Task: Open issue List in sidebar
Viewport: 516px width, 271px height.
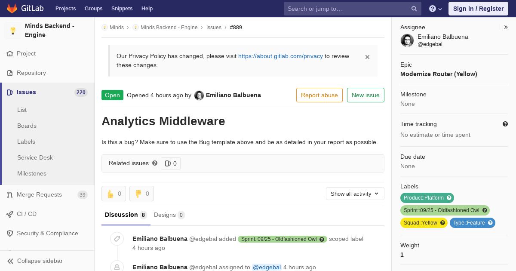Action: pos(22,110)
